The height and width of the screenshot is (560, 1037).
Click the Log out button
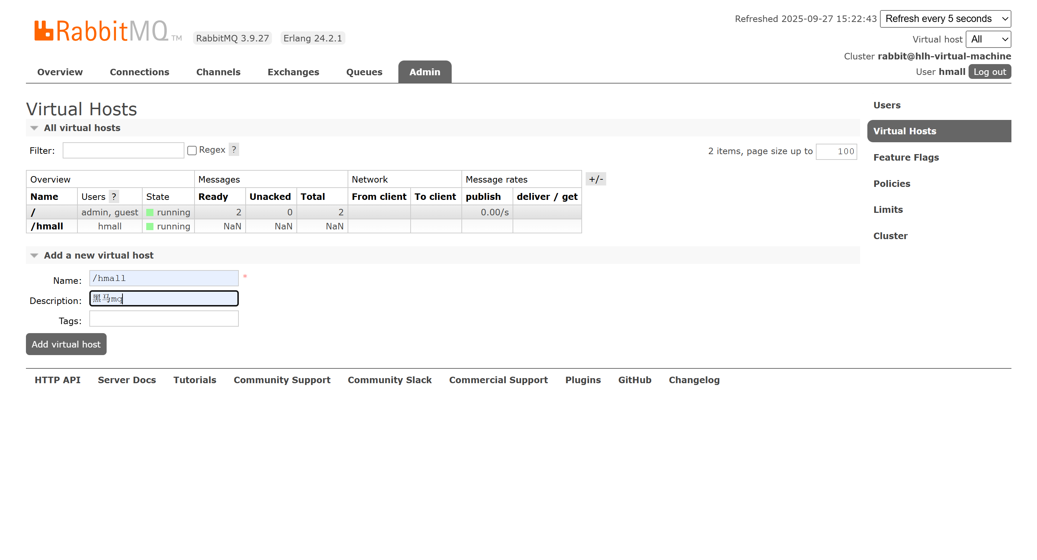[989, 72]
